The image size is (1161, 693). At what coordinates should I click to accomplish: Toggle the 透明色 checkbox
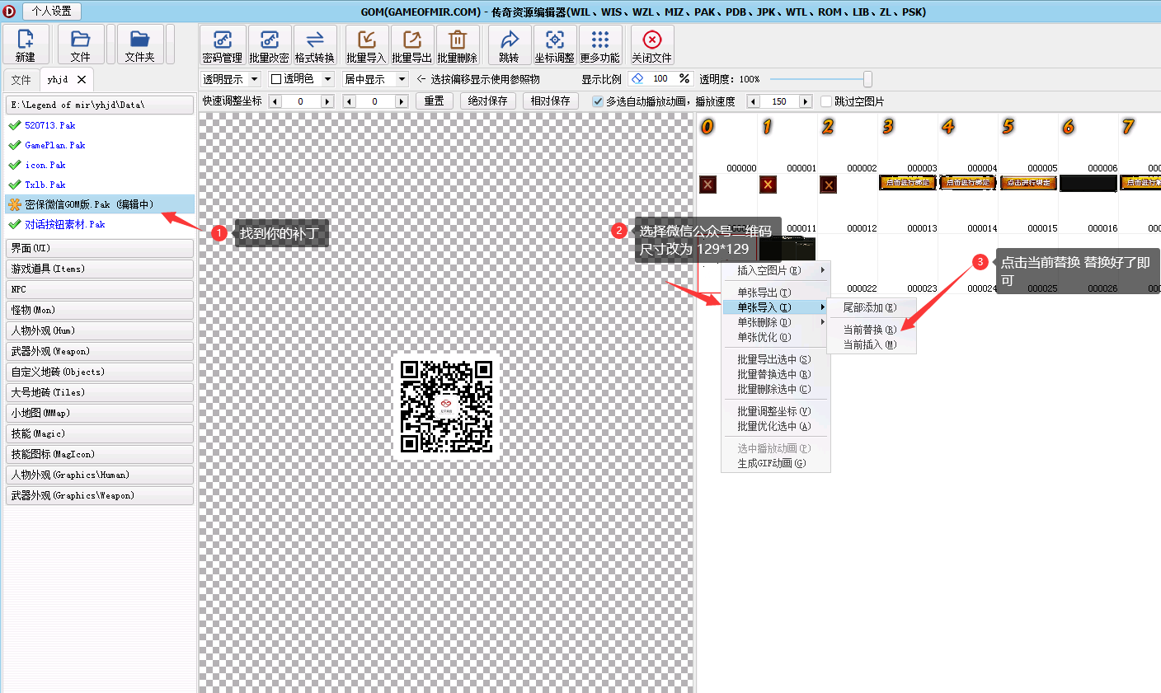click(276, 79)
